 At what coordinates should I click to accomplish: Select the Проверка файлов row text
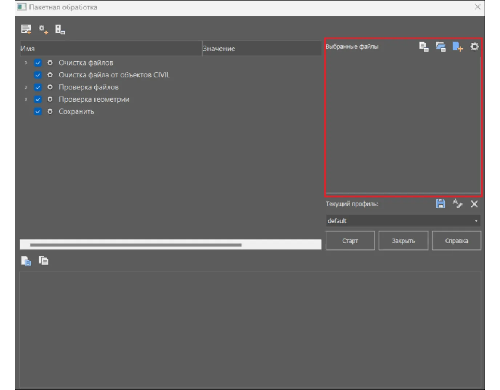pos(89,87)
